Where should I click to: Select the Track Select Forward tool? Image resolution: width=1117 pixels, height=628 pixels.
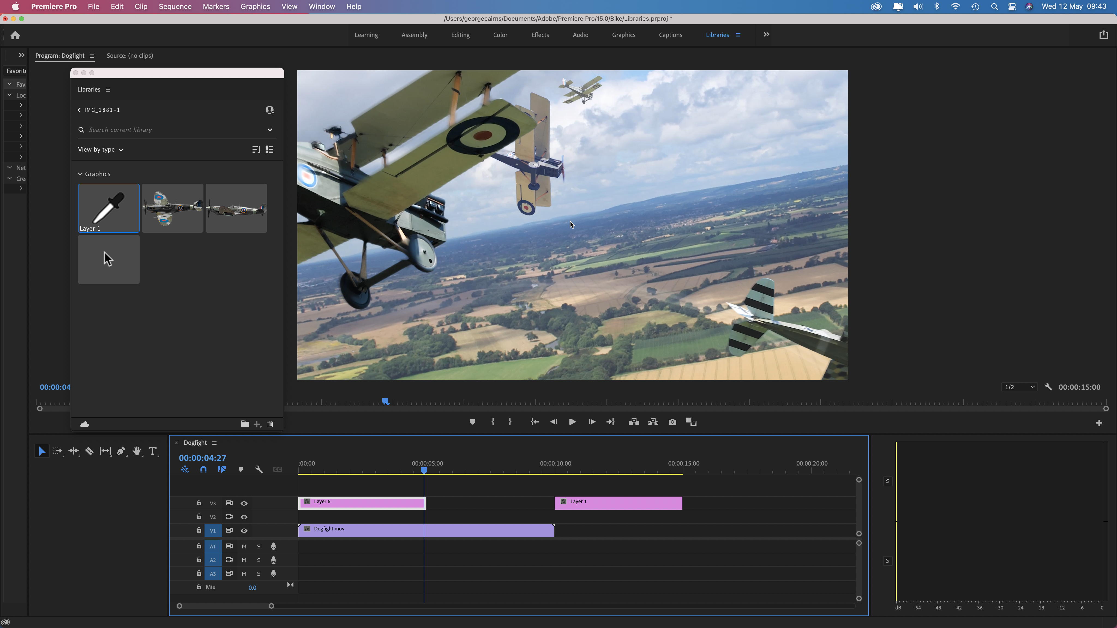click(x=58, y=451)
